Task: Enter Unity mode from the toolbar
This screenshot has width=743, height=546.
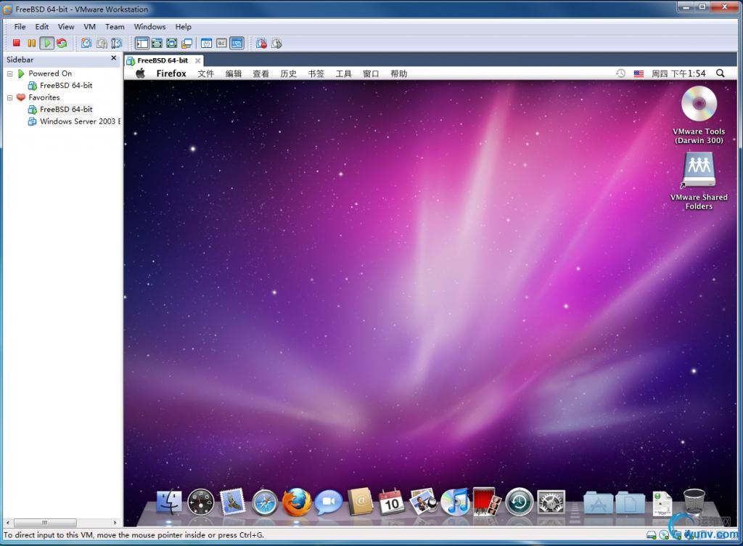Action: coord(186,43)
